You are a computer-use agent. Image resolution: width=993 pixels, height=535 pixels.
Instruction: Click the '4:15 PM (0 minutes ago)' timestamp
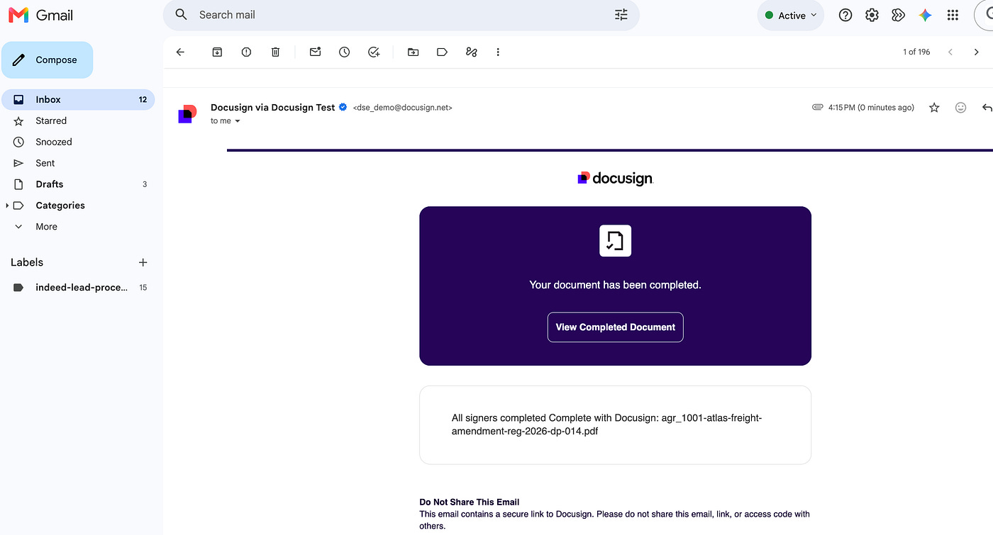tap(871, 108)
